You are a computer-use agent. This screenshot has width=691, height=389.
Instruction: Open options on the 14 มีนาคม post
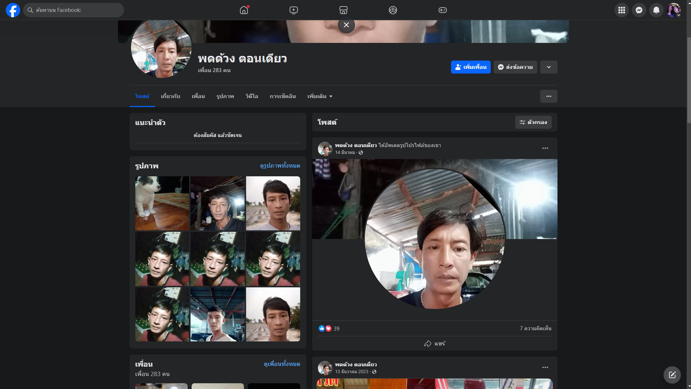[x=545, y=148]
